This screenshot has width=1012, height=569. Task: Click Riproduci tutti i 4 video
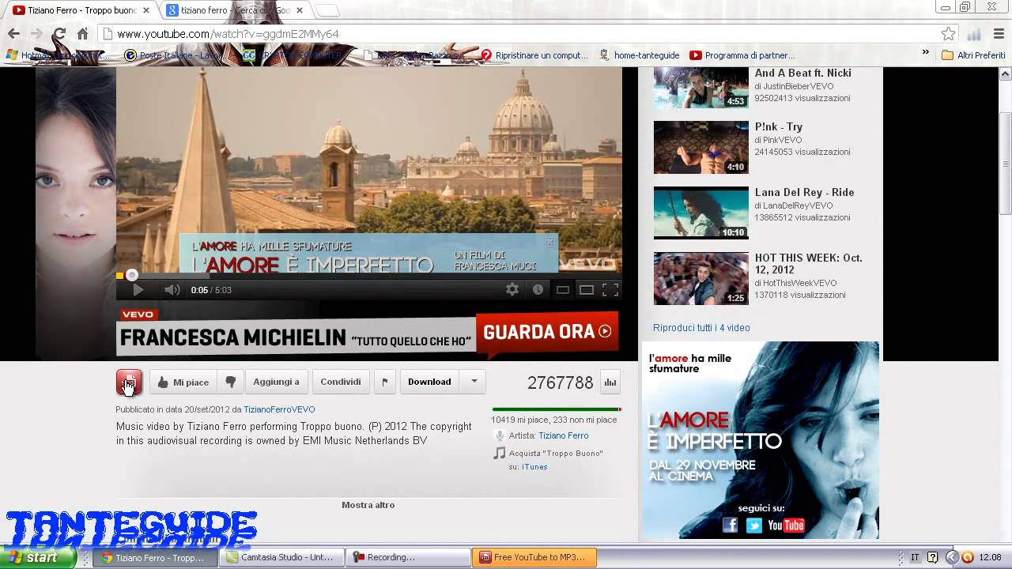pyautogui.click(x=701, y=328)
